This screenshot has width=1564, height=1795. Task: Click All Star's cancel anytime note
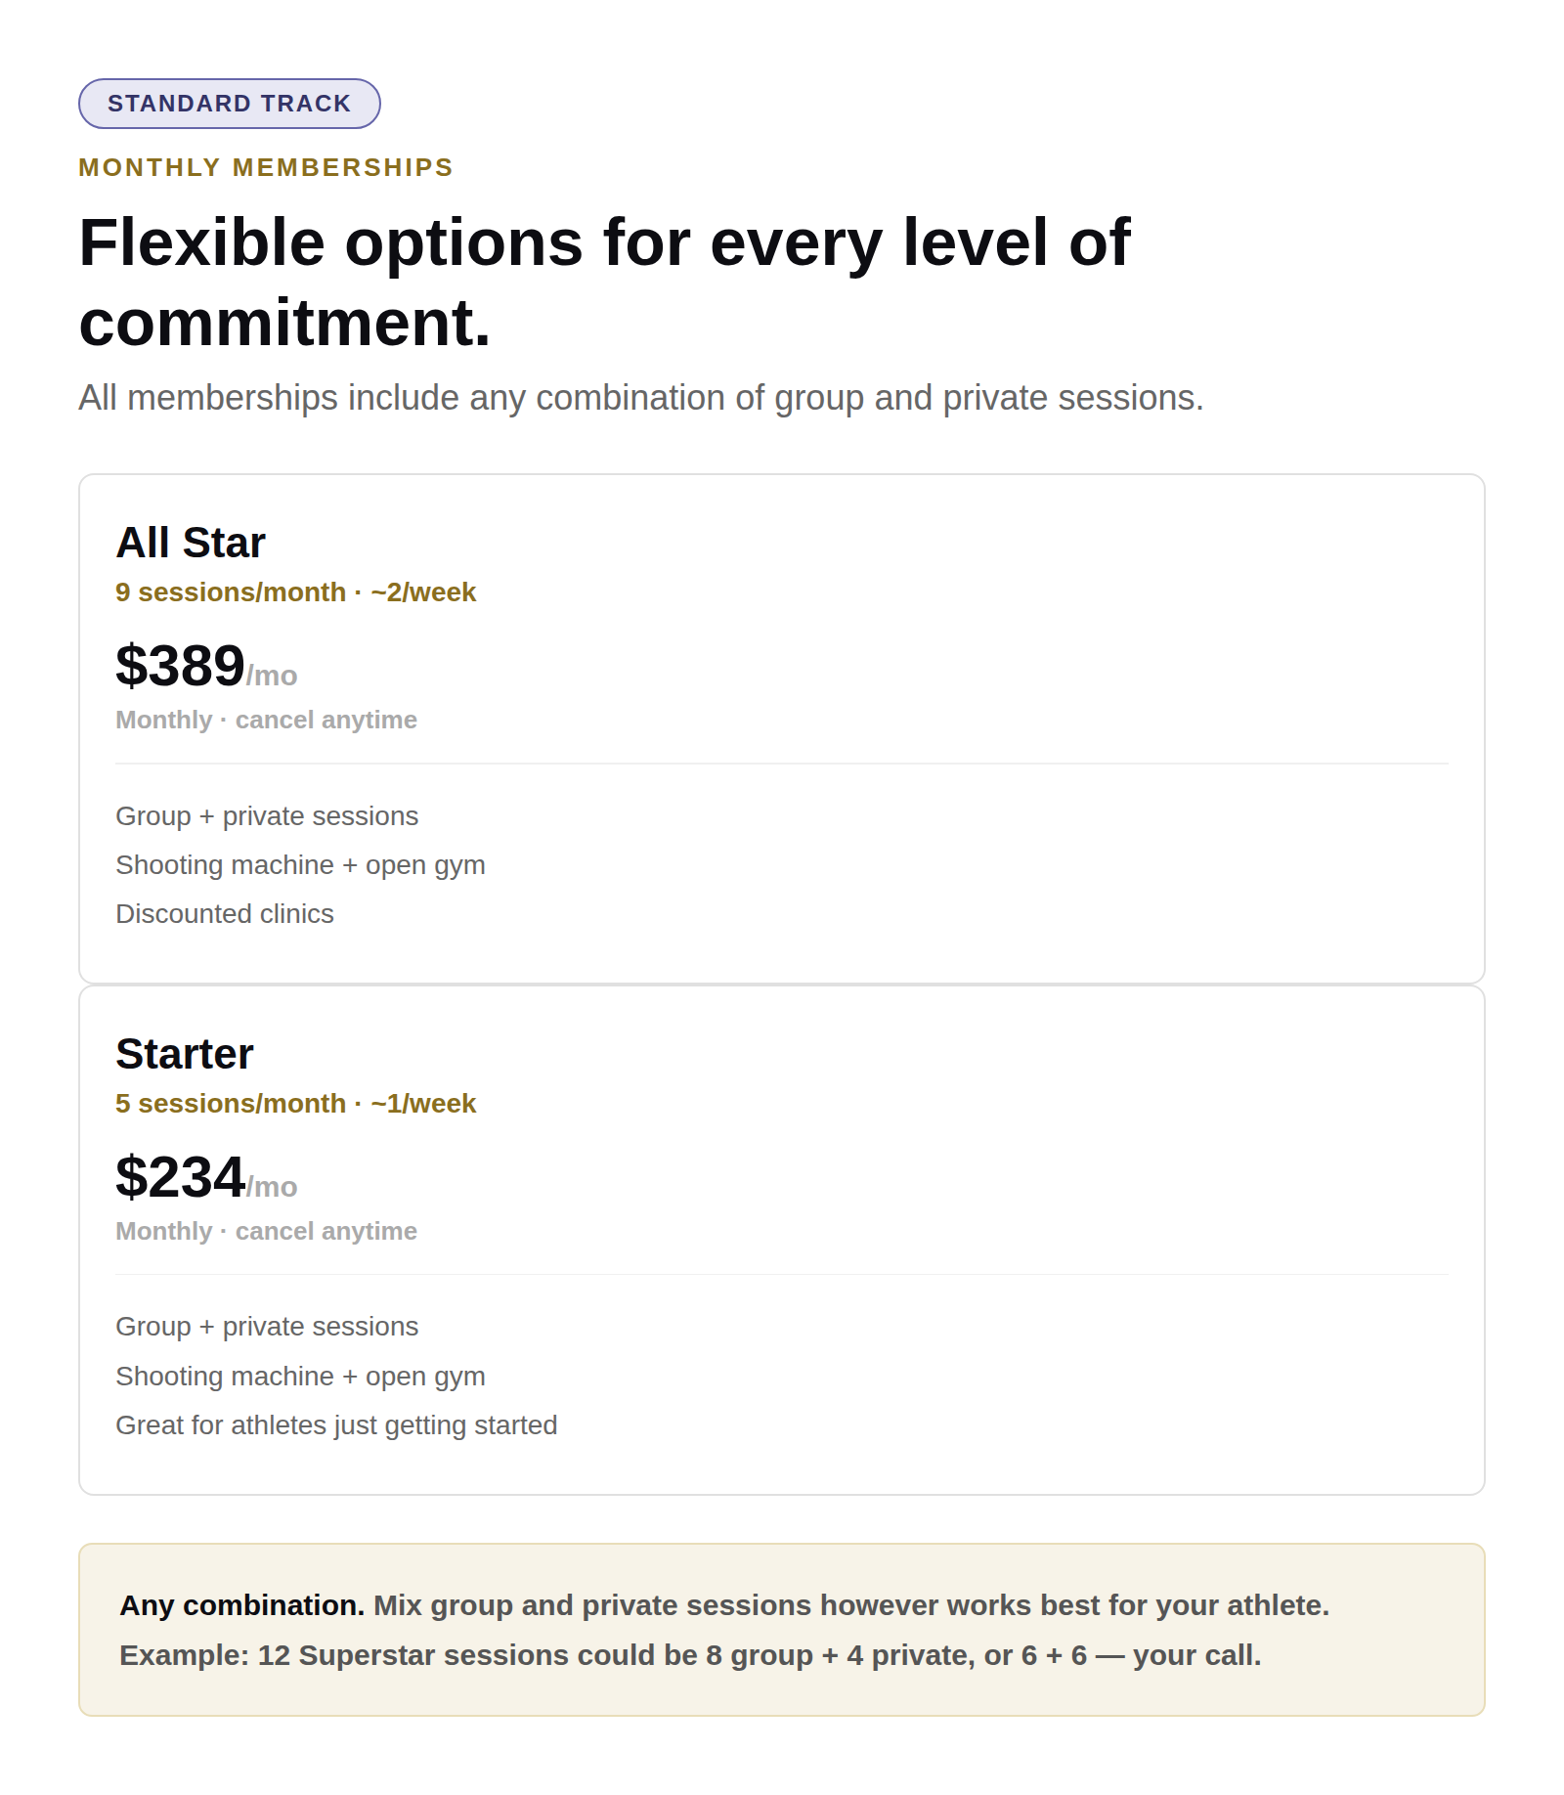pyautogui.click(x=267, y=720)
